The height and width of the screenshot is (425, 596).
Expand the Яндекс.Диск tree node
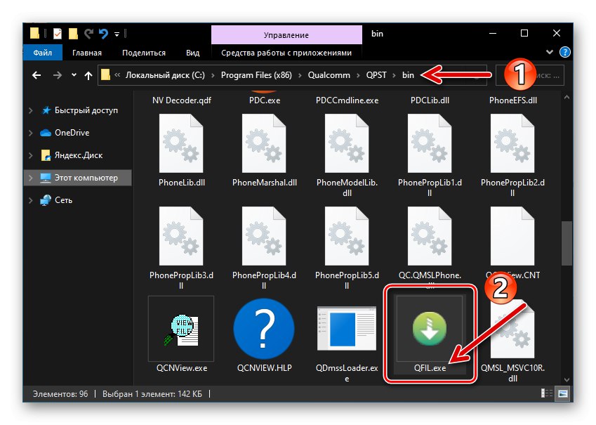coord(31,155)
